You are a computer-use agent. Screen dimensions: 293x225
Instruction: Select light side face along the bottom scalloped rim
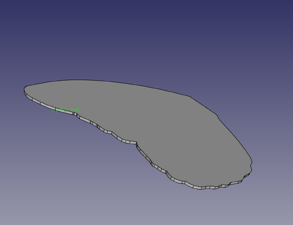click(x=206, y=188)
